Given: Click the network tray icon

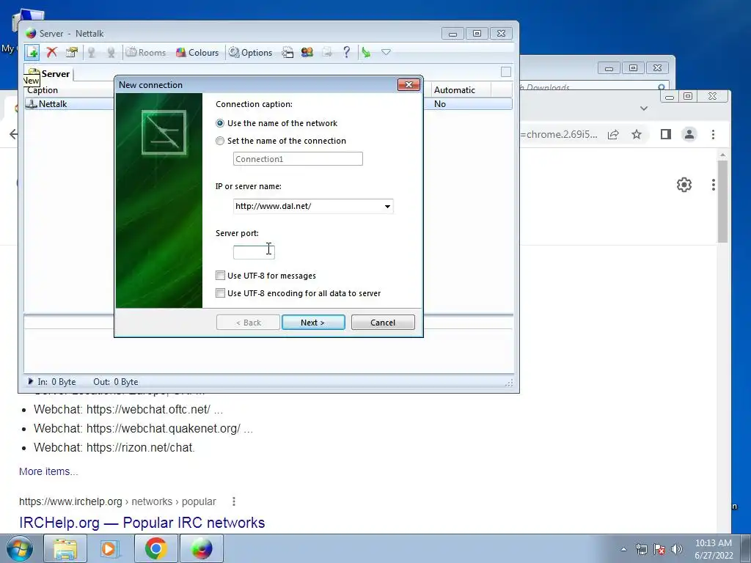Looking at the screenshot, I should [641, 549].
